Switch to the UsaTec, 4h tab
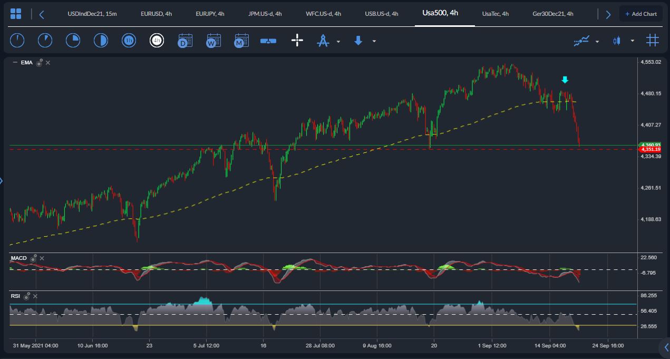 pos(495,14)
